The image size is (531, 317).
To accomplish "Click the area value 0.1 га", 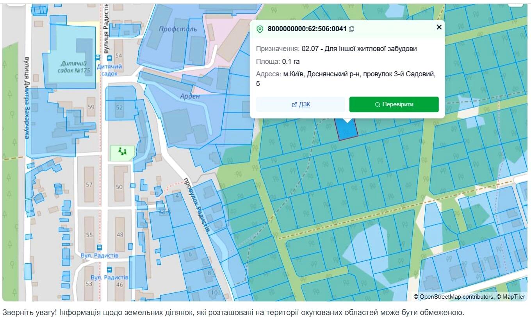I will [x=291, y=62].
